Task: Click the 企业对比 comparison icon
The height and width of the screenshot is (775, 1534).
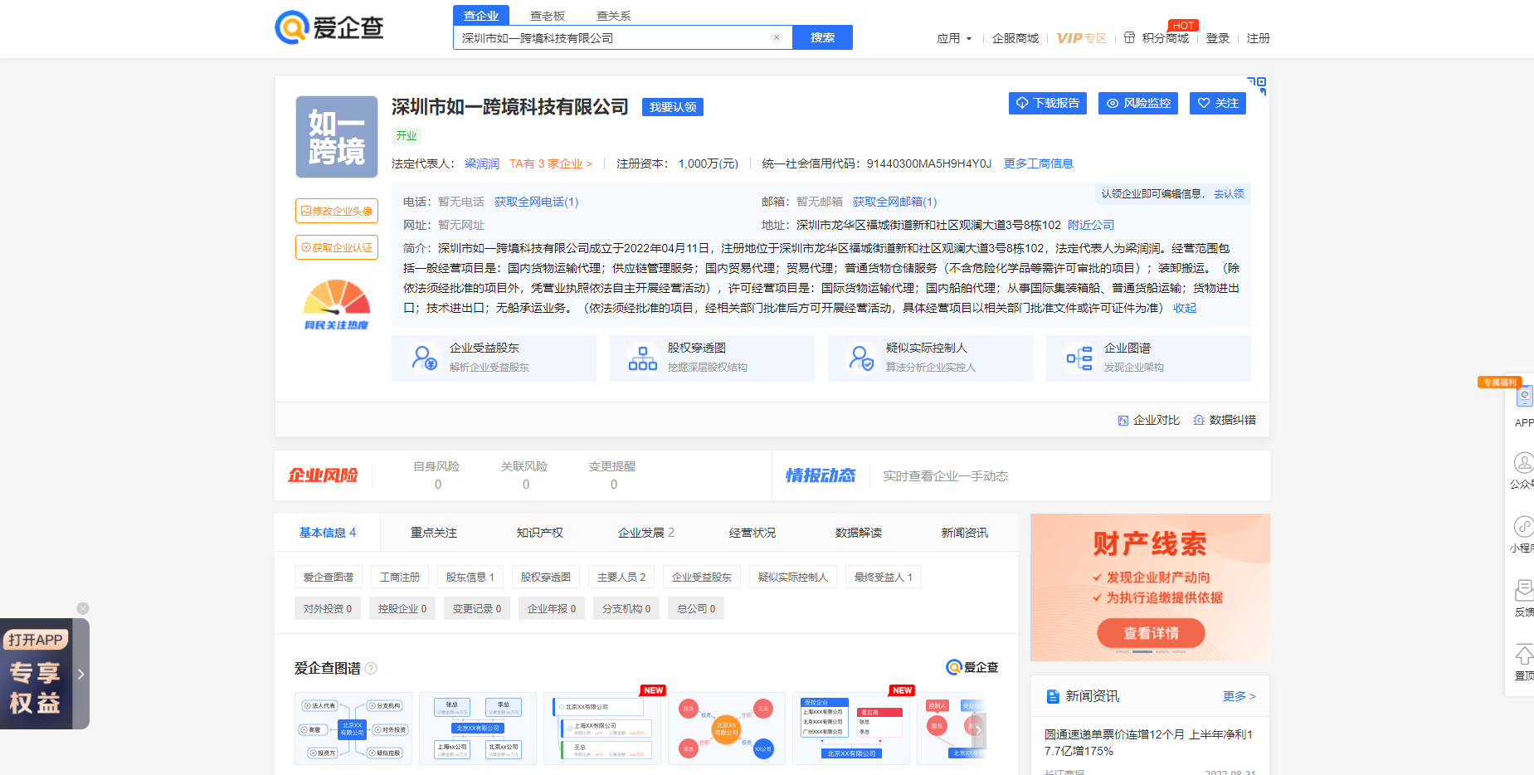Action: click(1123, 420)
